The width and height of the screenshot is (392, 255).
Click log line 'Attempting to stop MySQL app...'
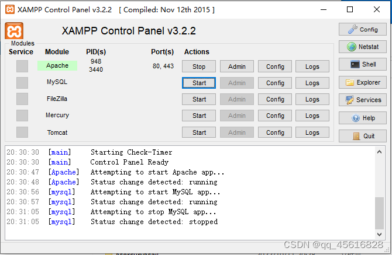tap(153, 212)
